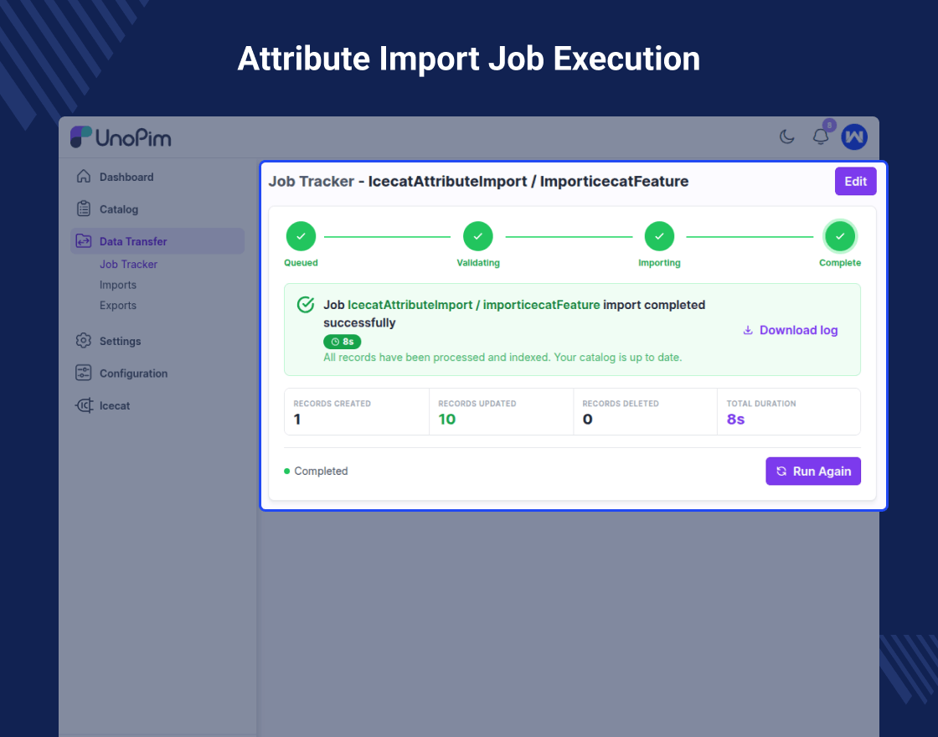
Task: Click Queued step checkmark
Action: pyautogui.click(x=301, y=236)
